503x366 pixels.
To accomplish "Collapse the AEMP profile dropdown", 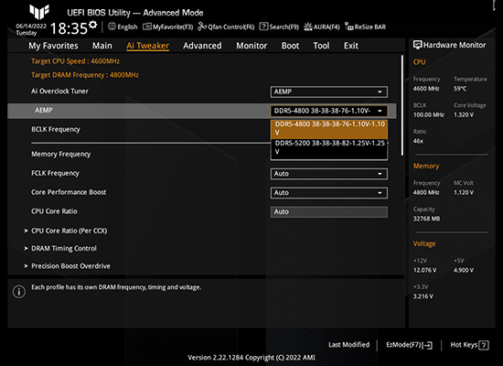I will pos(329,111).
